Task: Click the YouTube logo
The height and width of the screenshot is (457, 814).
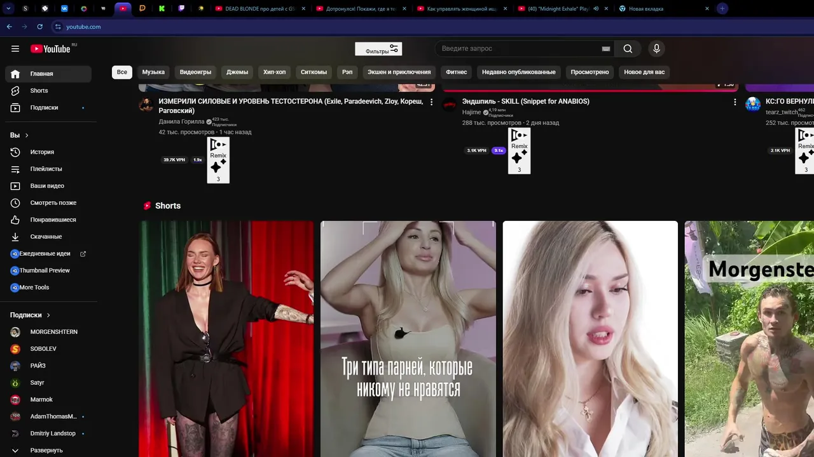Action: 51,49
